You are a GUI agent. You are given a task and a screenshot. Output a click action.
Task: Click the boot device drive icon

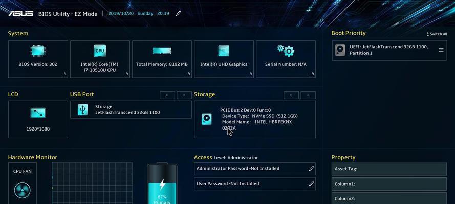click(x=340, y=50)
